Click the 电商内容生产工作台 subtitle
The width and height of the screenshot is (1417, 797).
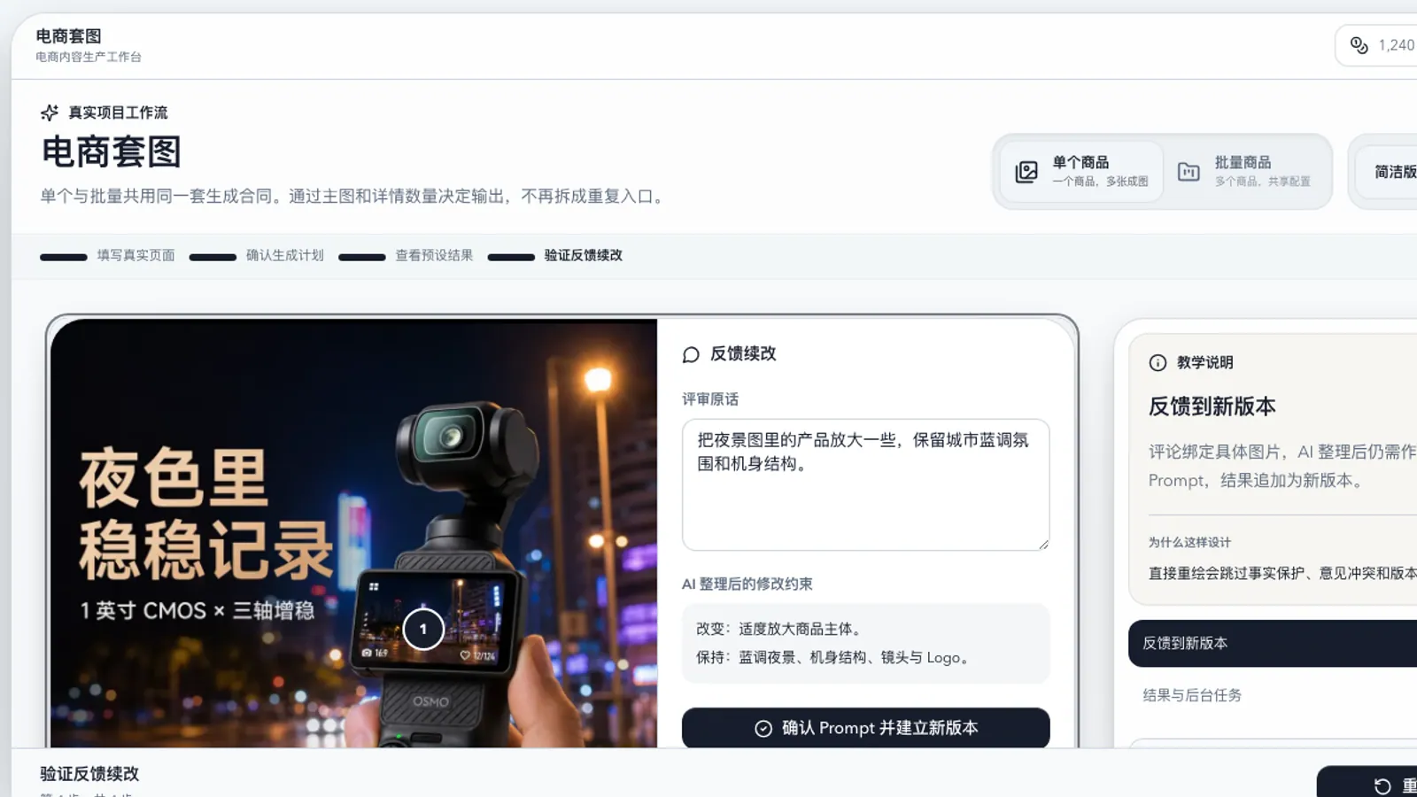tap(89, 57)
